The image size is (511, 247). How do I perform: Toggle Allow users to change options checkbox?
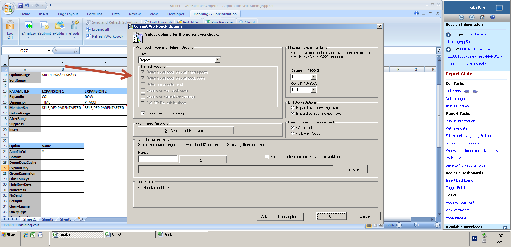[x=143, y=113]
